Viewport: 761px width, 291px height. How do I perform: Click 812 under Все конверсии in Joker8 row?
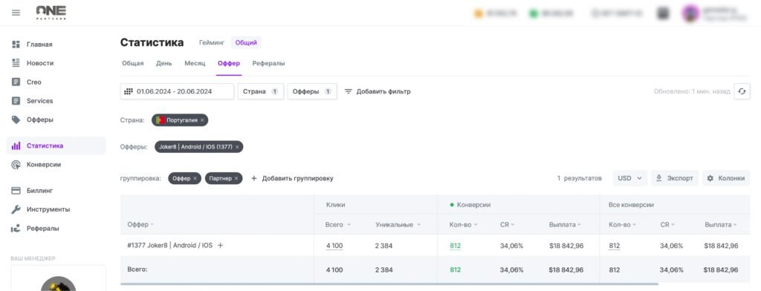tap(615, 246)
